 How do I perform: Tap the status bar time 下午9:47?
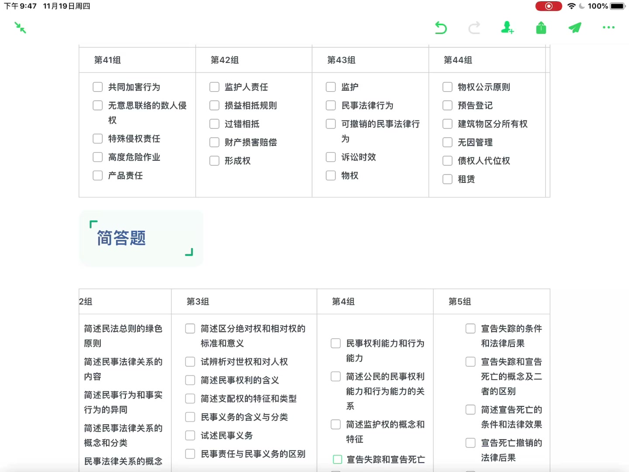[20, 6]
